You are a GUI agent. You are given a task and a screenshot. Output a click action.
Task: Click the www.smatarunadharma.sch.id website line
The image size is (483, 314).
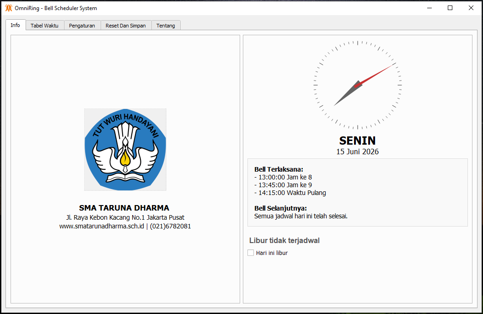pos(125,226)
